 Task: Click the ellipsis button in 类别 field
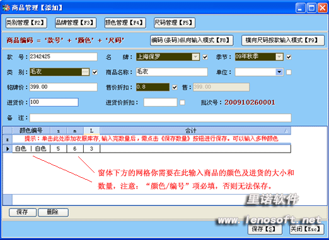click(85, 72)
